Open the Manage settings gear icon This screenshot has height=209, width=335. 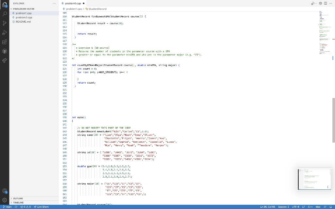click(4, 200)
